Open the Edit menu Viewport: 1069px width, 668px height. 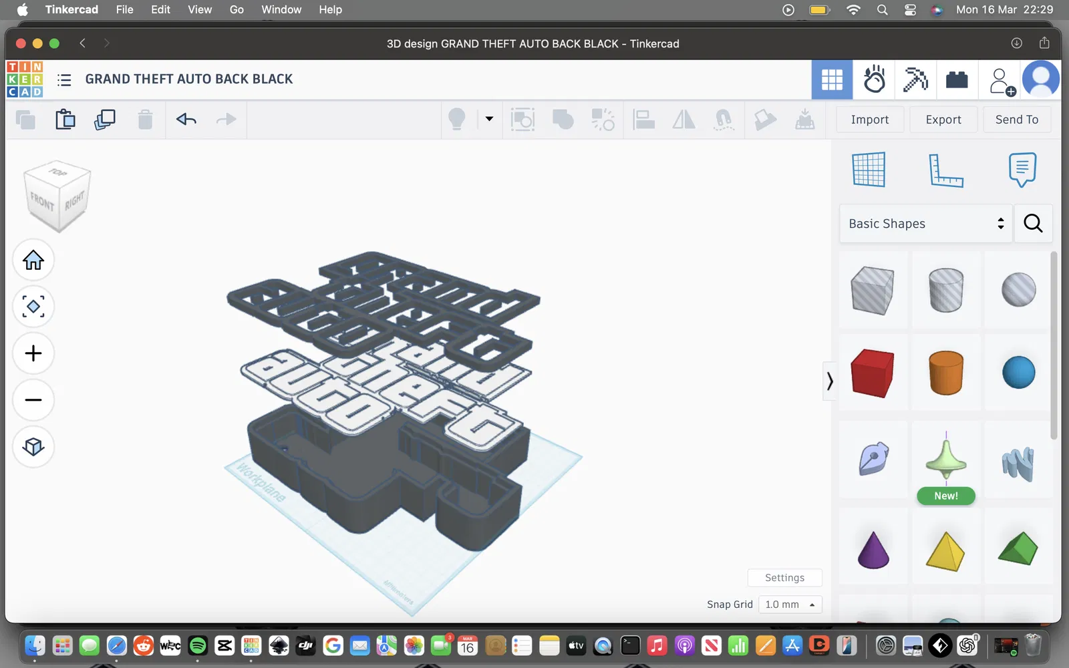click(160, 9)
